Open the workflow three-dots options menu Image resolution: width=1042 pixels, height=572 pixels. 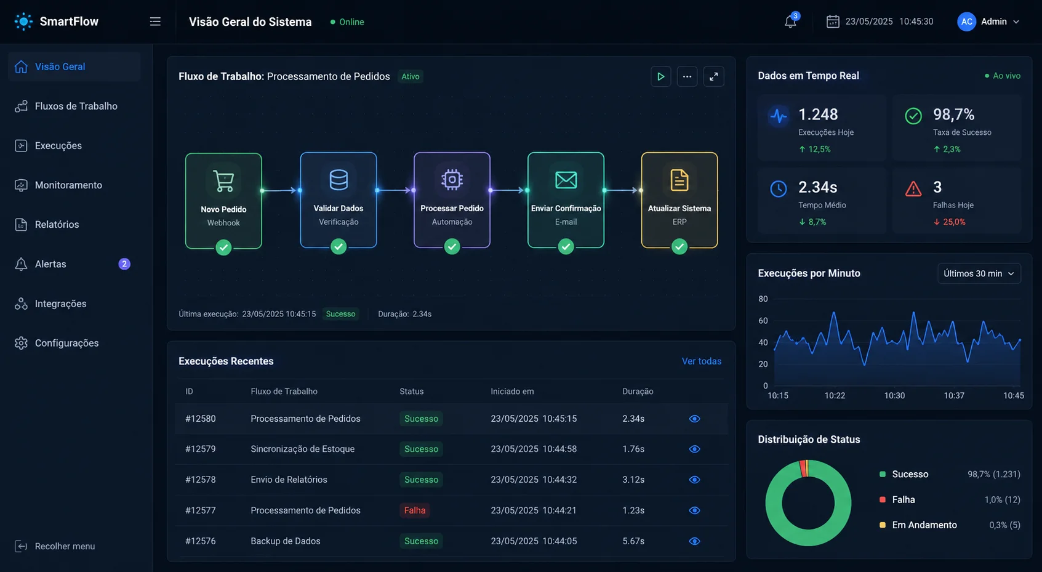coord(687,77)
